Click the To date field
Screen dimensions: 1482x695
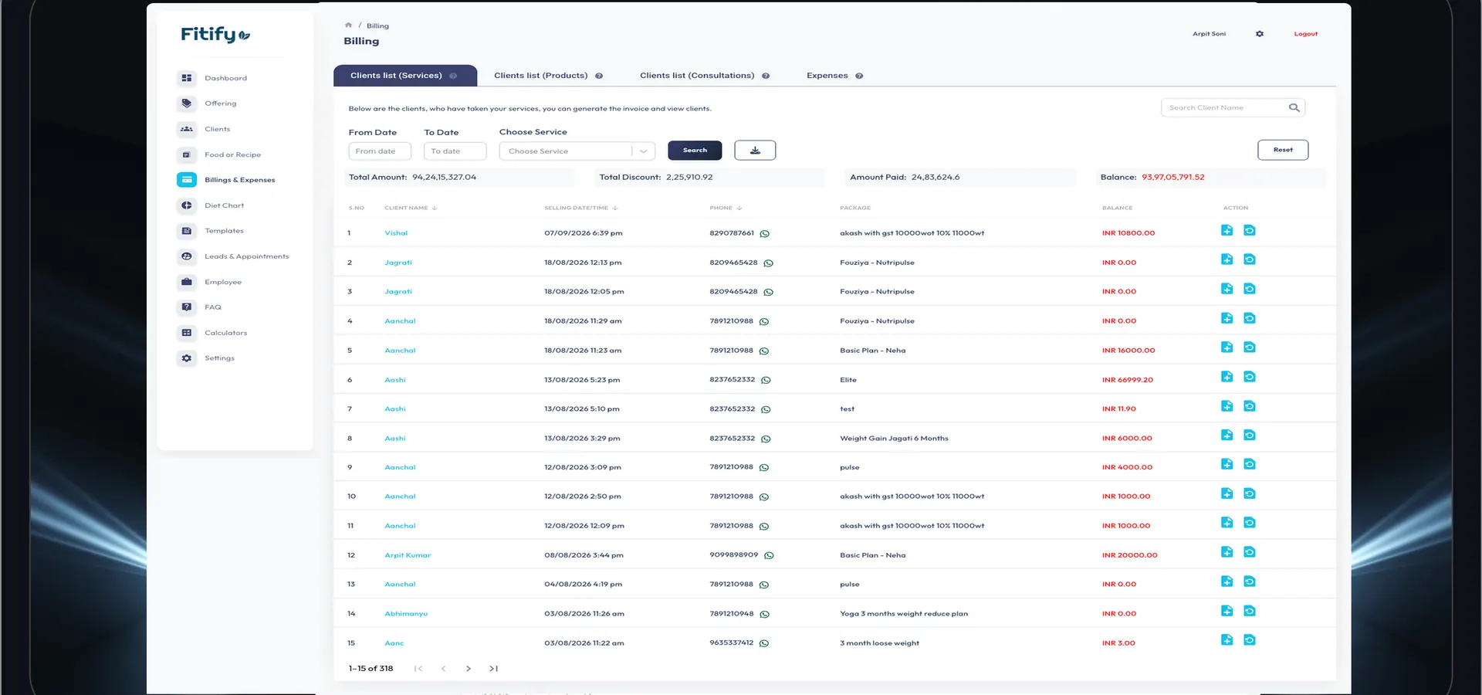pos(455,151)
